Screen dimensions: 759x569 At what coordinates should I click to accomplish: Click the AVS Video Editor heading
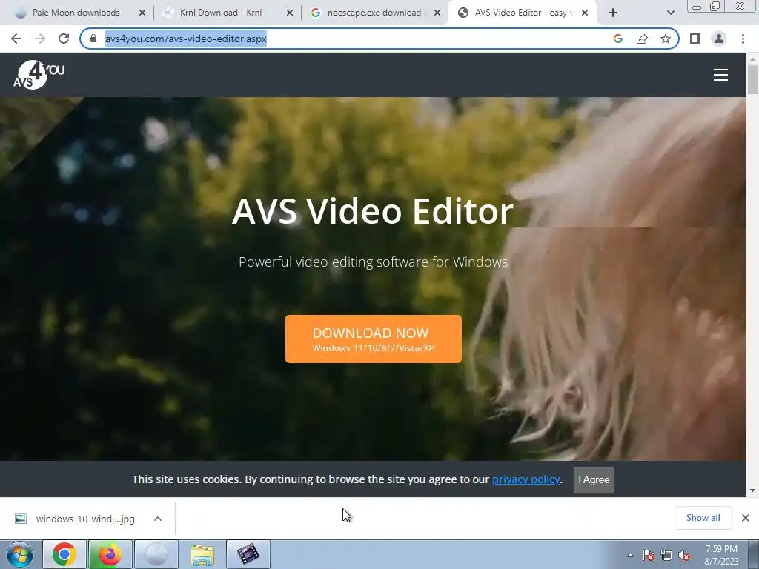[x=373, y=211]
